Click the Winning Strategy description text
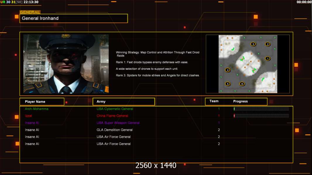Viewport: 312px width, 175px height. click(x=157, y=54)
